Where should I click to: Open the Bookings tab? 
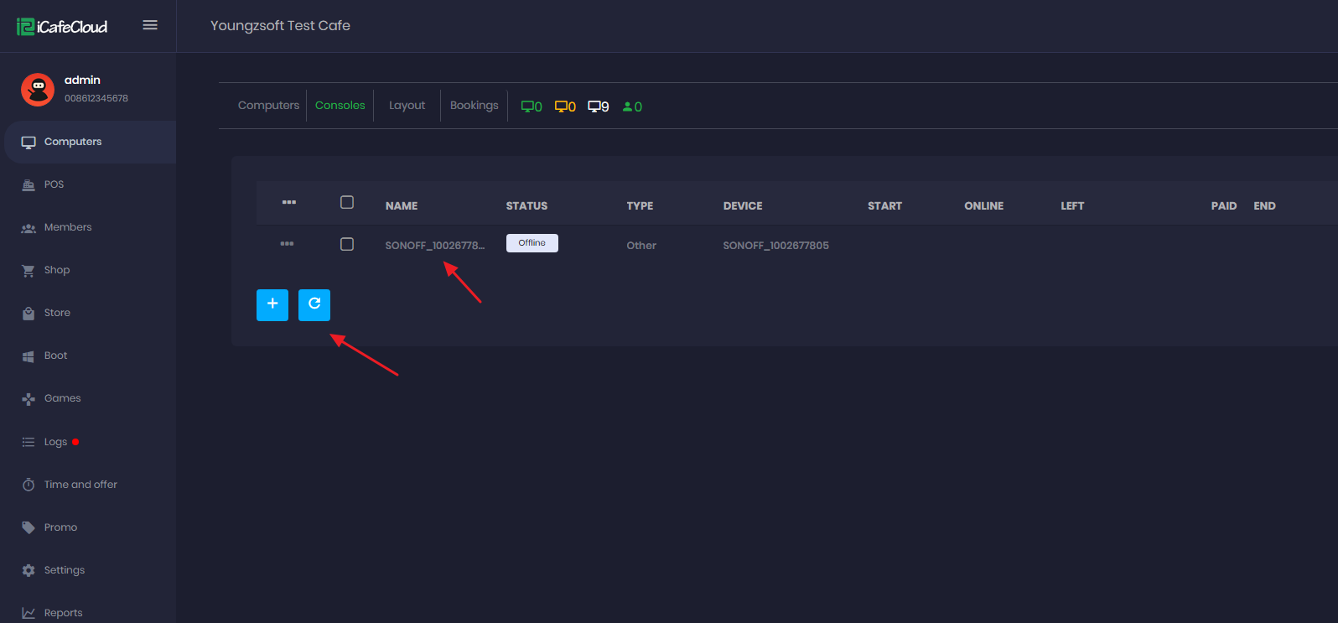coord(474,106)
